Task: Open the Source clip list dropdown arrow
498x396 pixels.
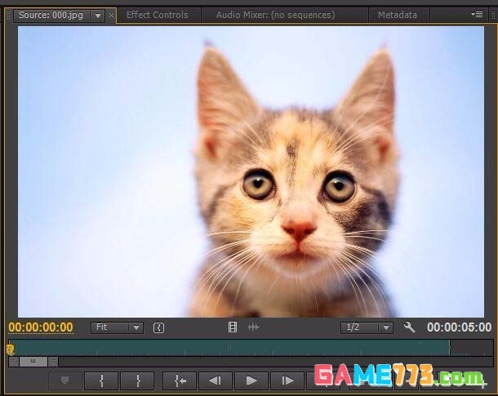Action: 98,16
